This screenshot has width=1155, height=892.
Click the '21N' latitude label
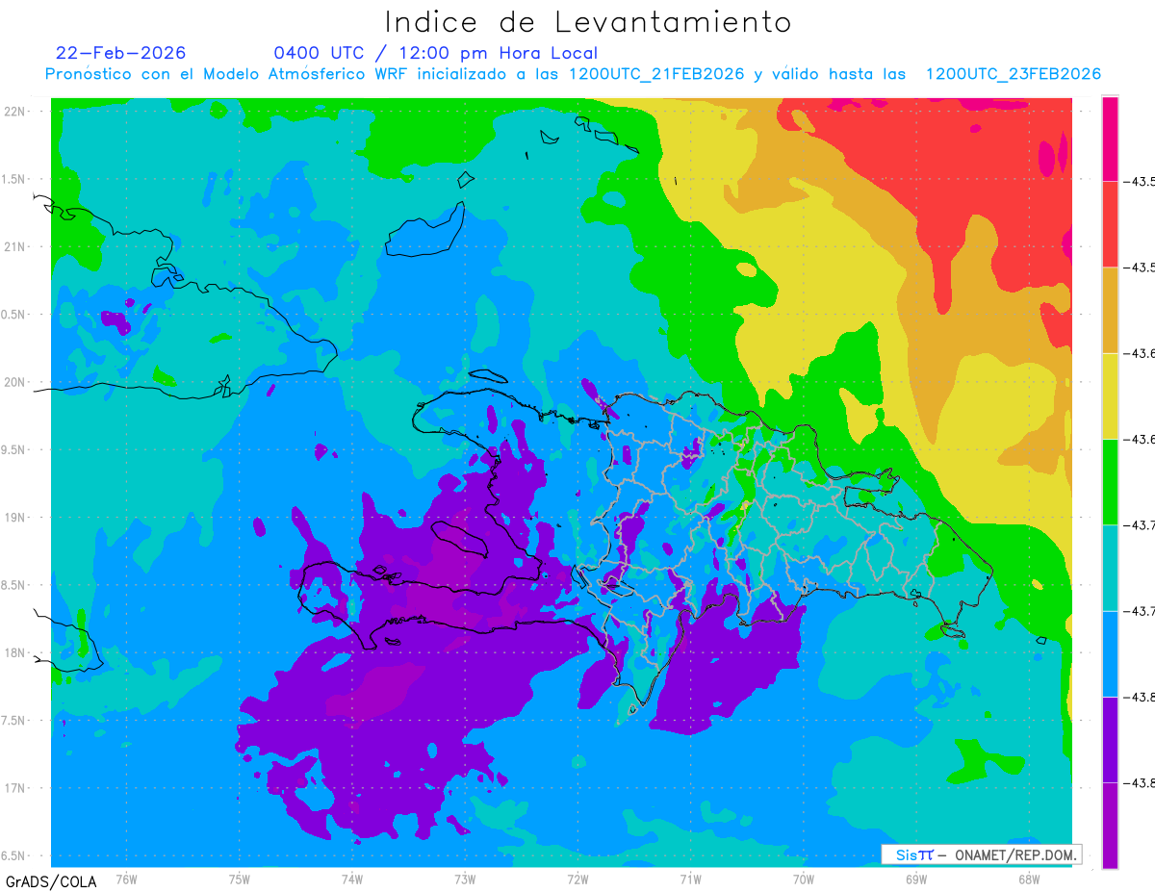coord(16,246)
